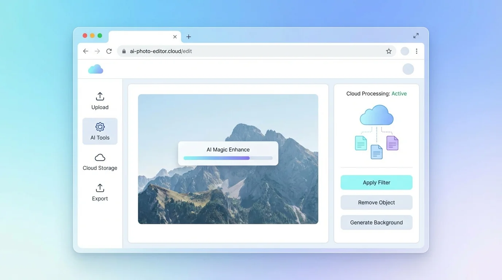Open the user avatar in app header
Image resolution: width=502 pixels, height=280 pixels.
tap(408, 69)
